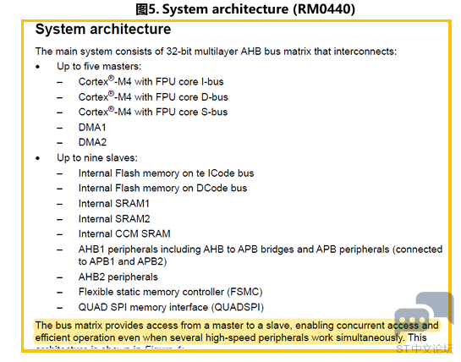Click 'Cortex-M4 with FPU core S-bus'
Screen dimensions: 461x362
tap(153, 112)
